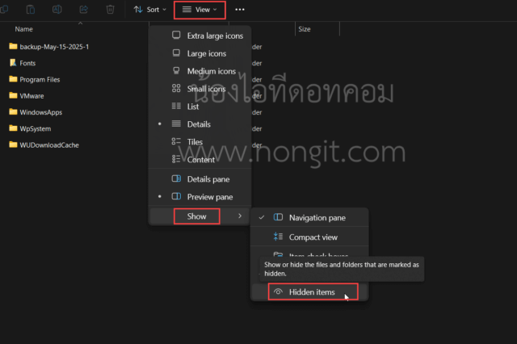517x344 pixels.
Task: Select the Details view option
Action: coord(200,124)
